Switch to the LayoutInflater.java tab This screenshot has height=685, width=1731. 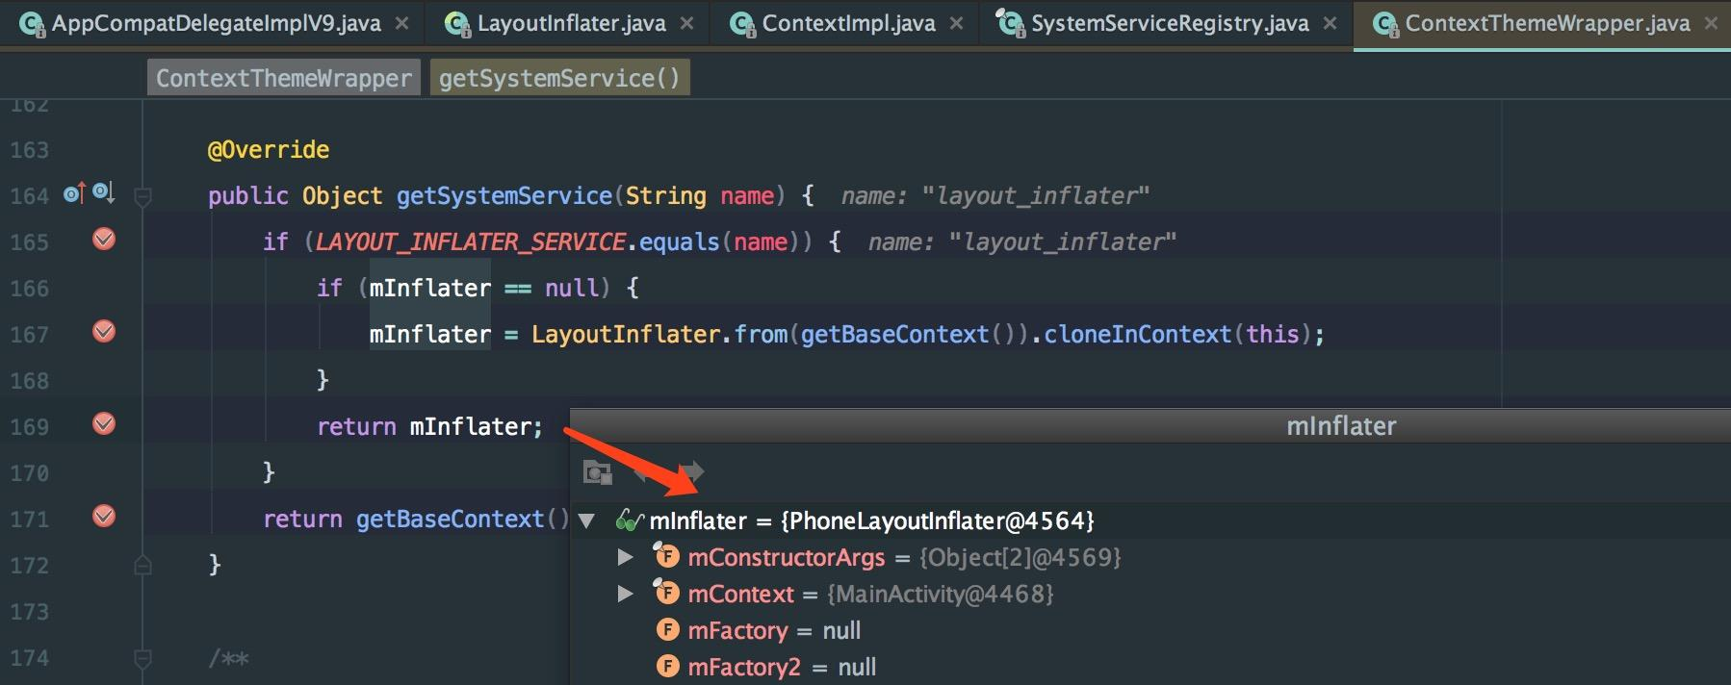pos(571,23)
